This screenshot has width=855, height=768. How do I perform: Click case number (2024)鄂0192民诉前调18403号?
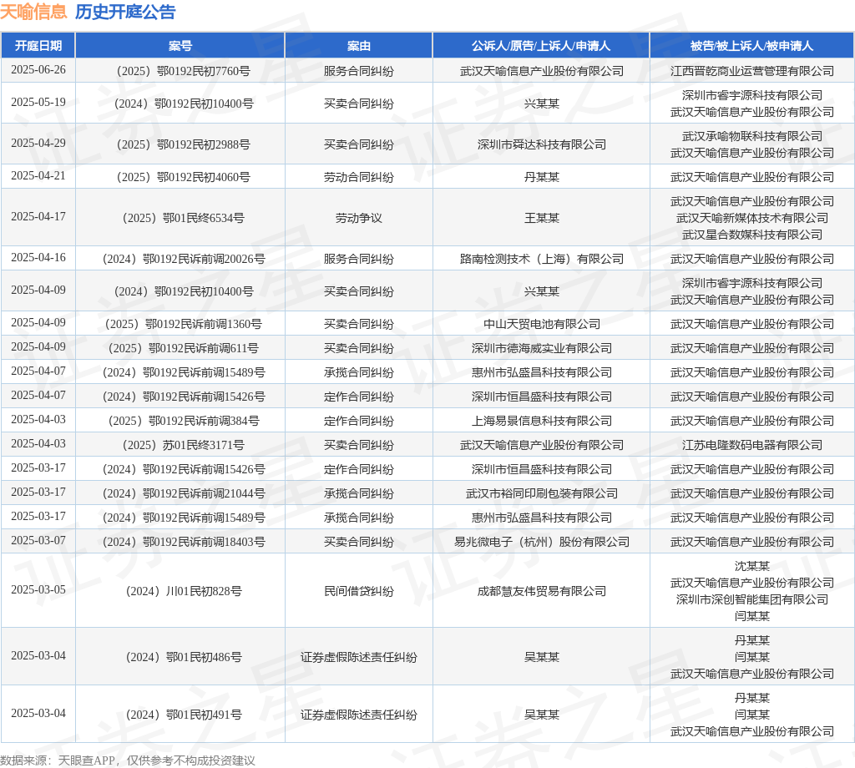point(184,543)
